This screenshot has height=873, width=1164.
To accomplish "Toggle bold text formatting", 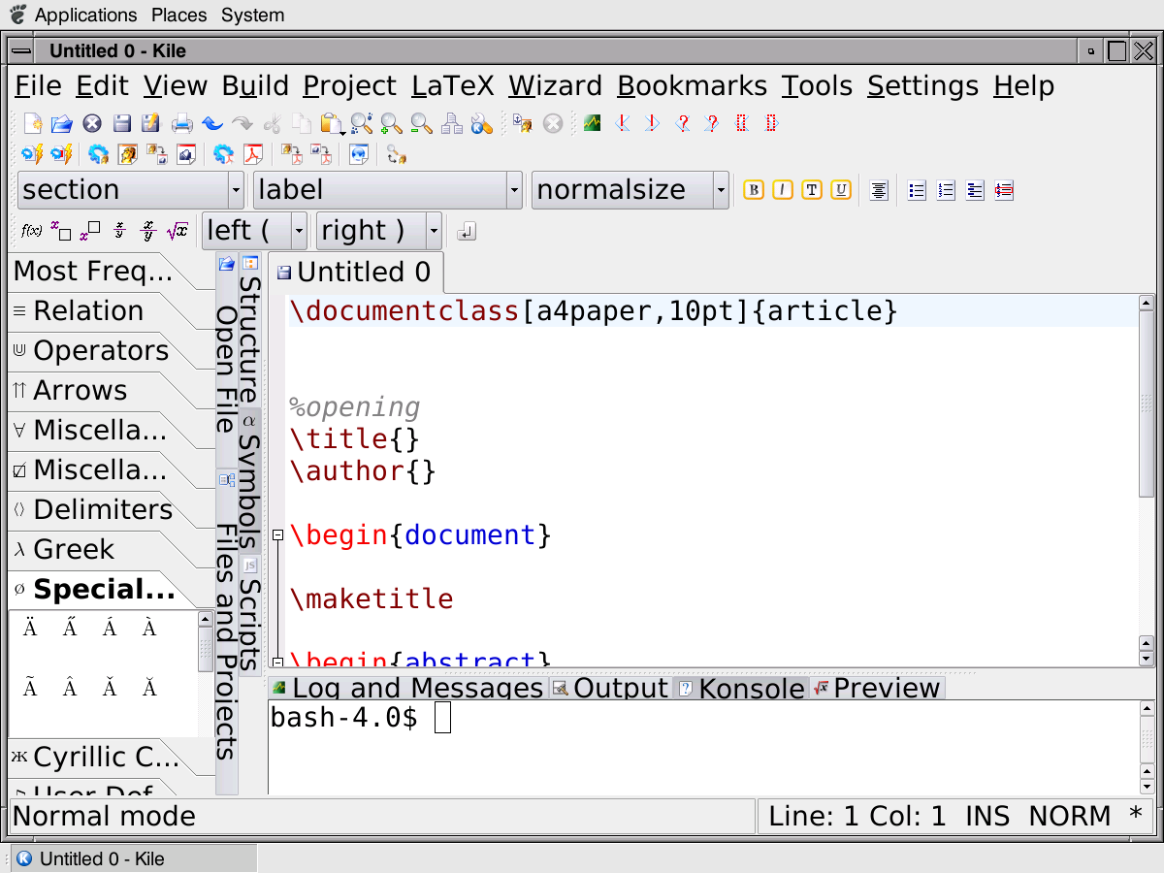I will click(754, 190).
